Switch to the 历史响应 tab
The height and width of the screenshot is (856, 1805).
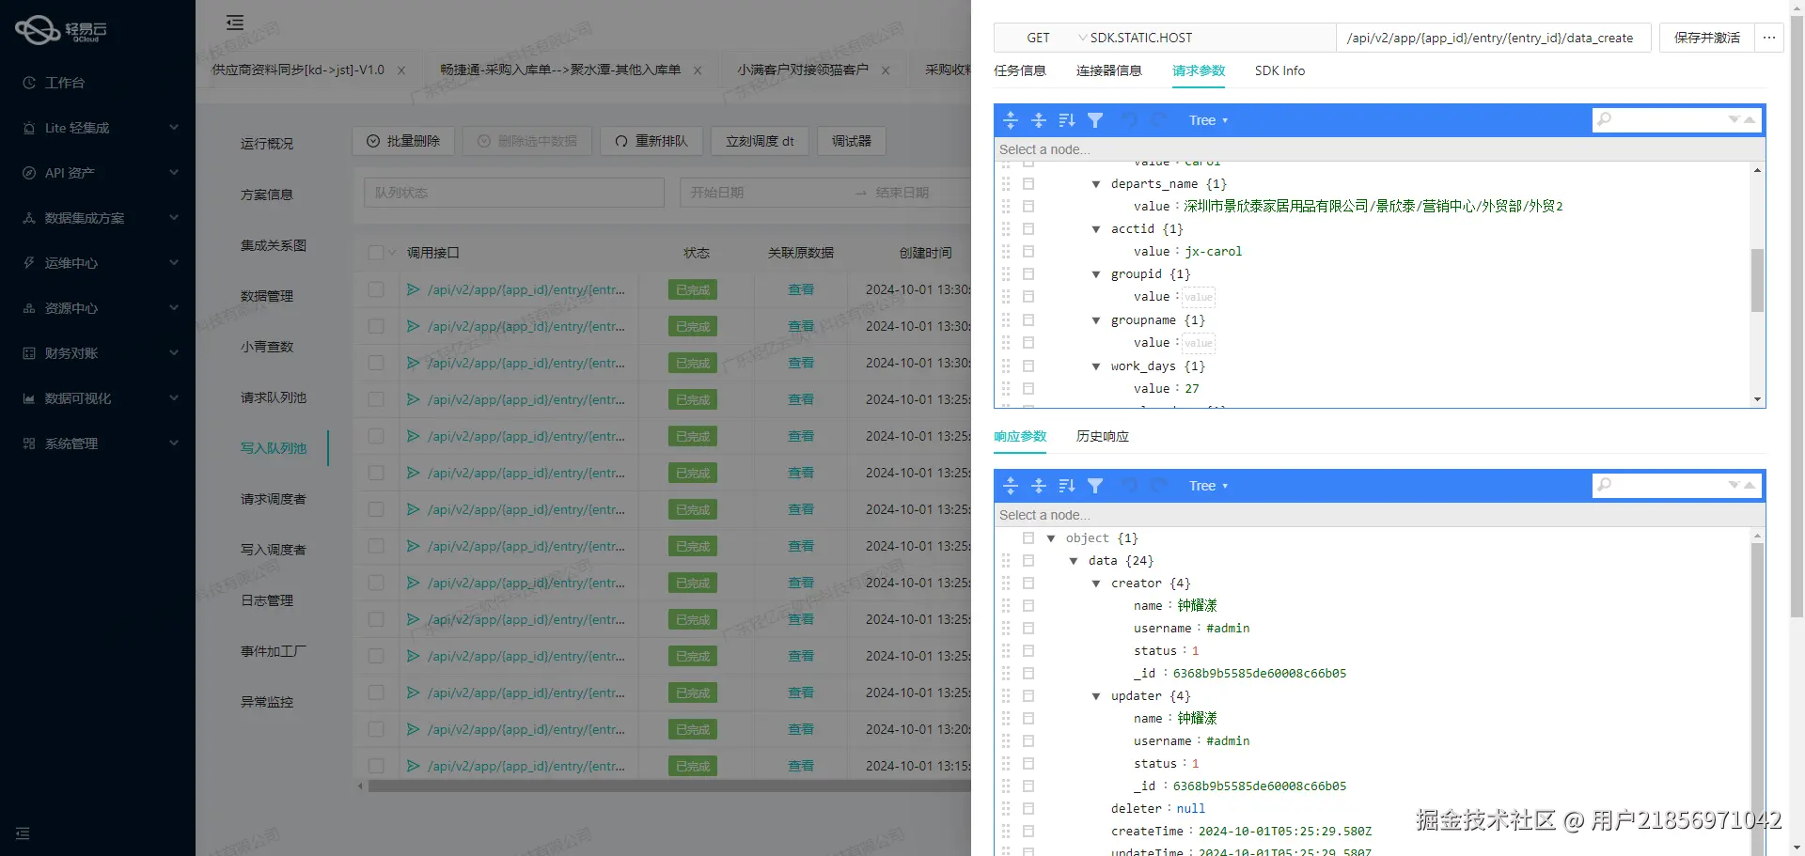[x=1101, y=436]
